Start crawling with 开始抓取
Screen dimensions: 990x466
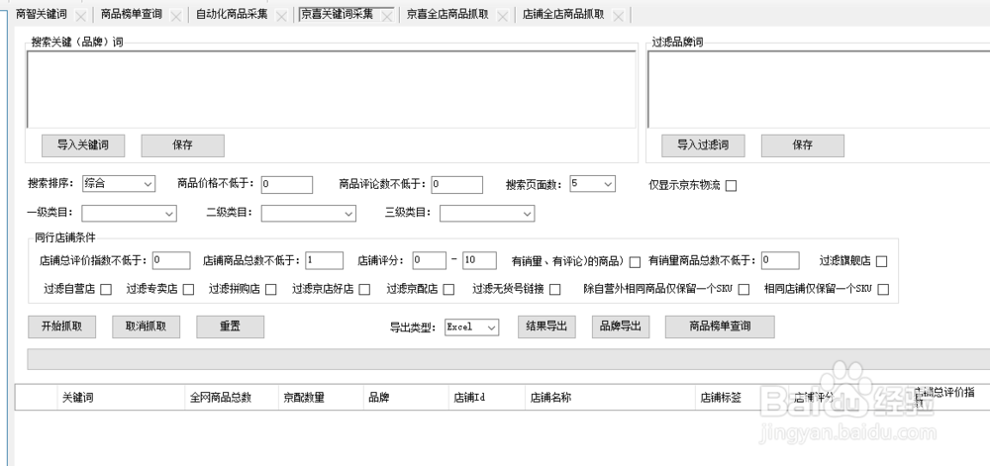pyautogui.click(x=61, y=326)
